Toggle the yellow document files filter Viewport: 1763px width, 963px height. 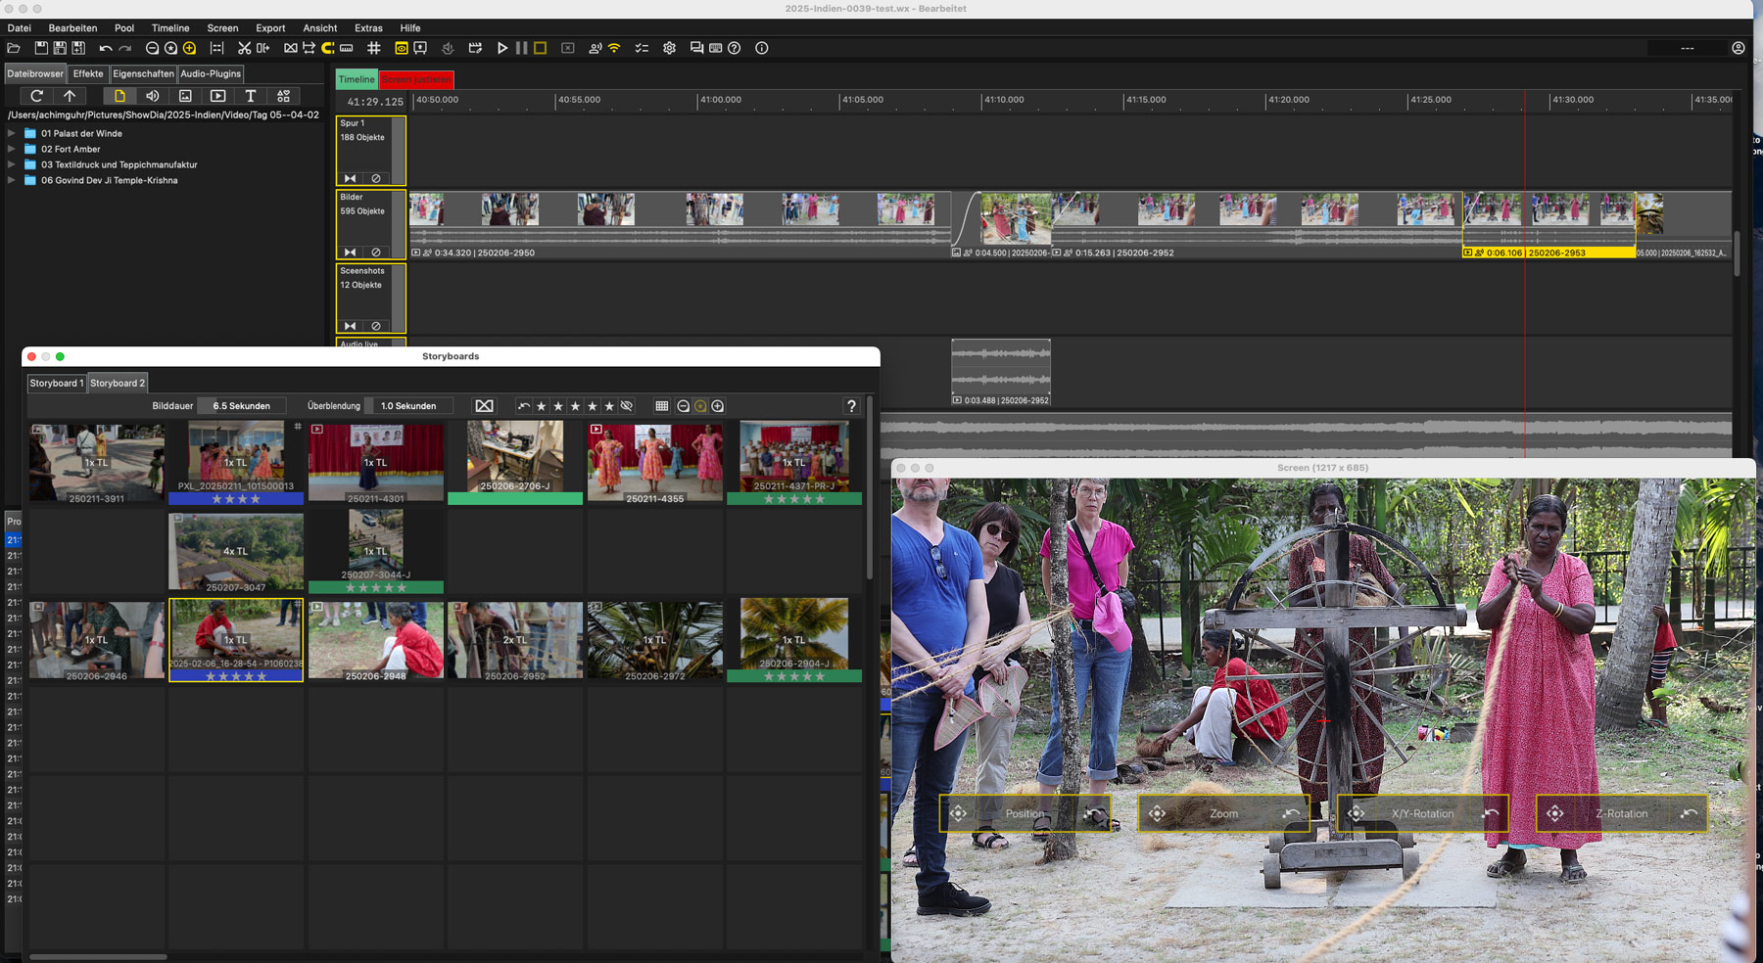point(119,96)
